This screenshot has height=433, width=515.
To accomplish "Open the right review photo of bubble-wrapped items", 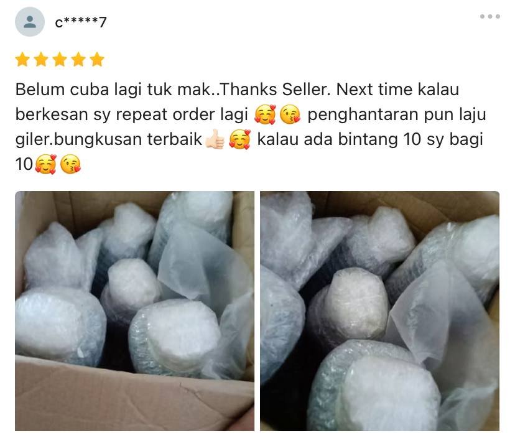I will click(x=379, y=311).
